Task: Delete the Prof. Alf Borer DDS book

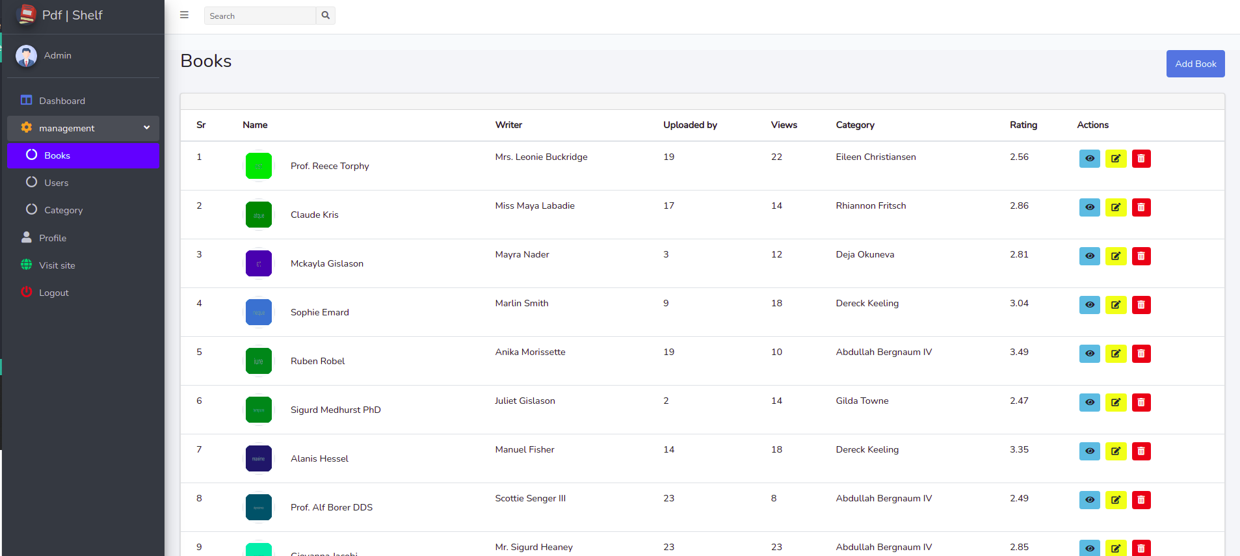Action: [x=1141, y=500]
